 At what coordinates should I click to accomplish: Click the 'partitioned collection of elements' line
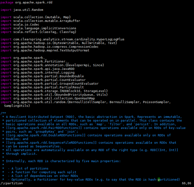click(x=92, y=121)
